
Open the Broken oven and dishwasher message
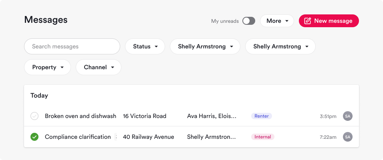pyautogui.click(x=80, y=116)
